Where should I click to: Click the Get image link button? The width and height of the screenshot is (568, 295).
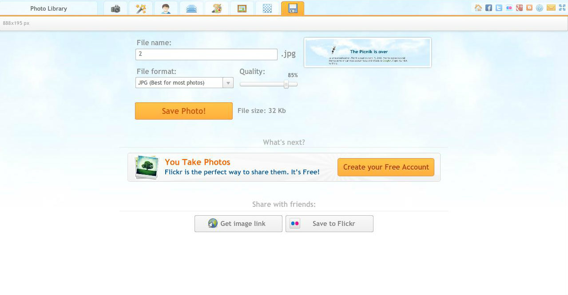[238, 224]
